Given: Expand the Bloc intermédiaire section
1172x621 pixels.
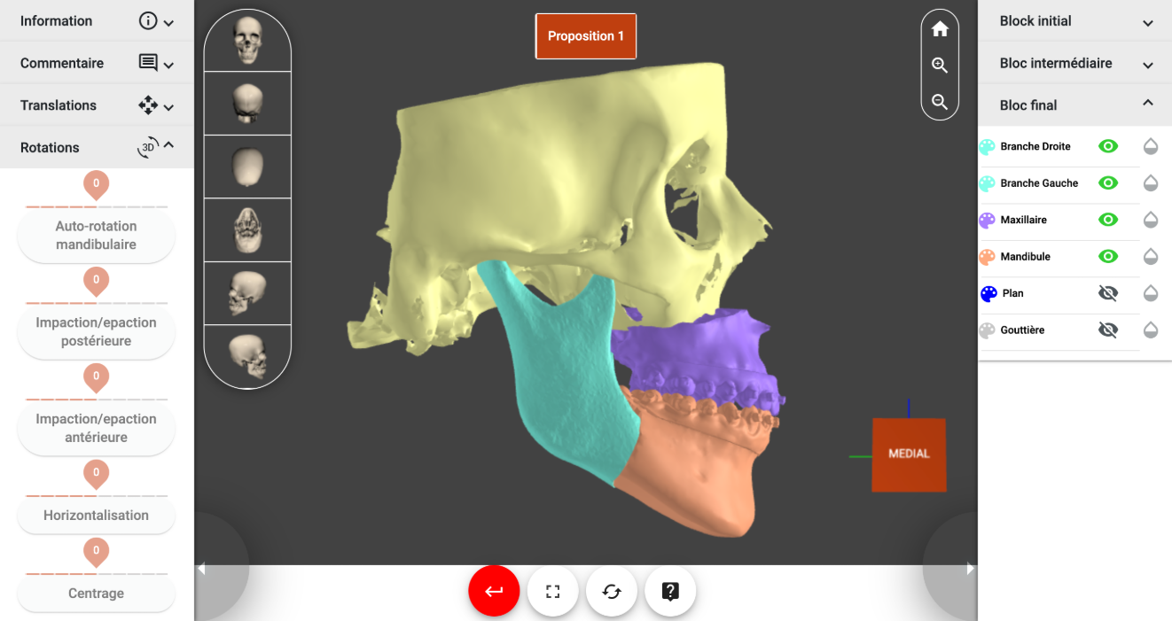Looking at the screenshot, I should click(1074, 63).
